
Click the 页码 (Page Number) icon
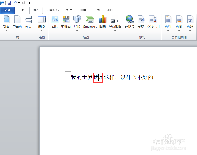190,19
